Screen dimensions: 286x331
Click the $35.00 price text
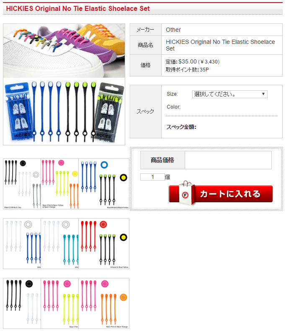[x=188, y=61]
